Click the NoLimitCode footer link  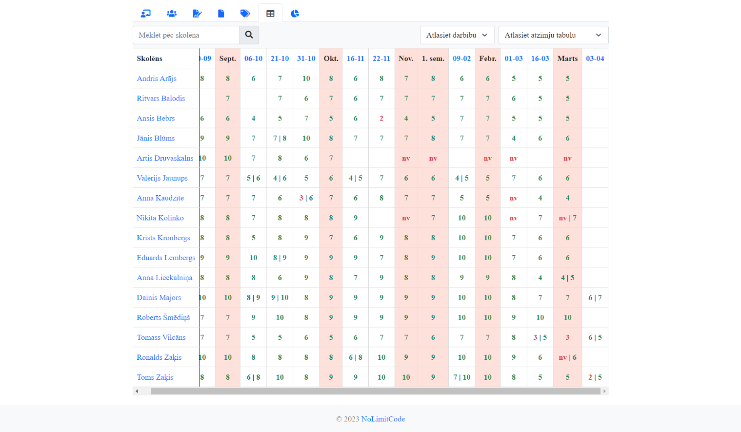[383, 419]
